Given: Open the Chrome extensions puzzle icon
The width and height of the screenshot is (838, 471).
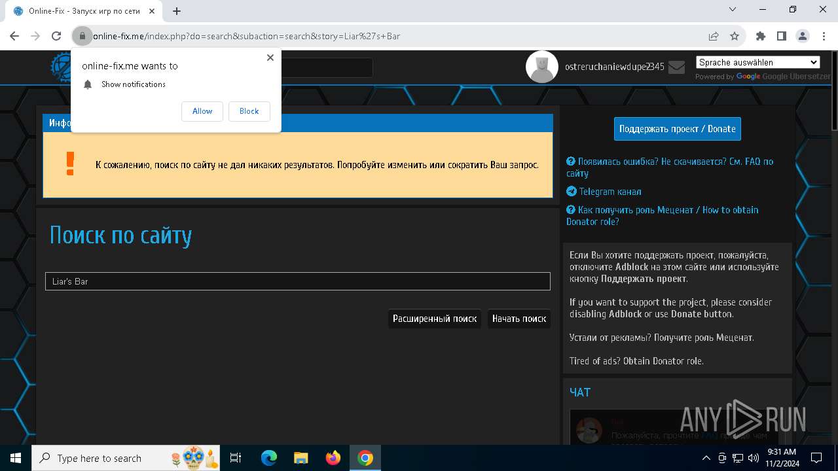Looking at the screenshot, I should 761,36.
